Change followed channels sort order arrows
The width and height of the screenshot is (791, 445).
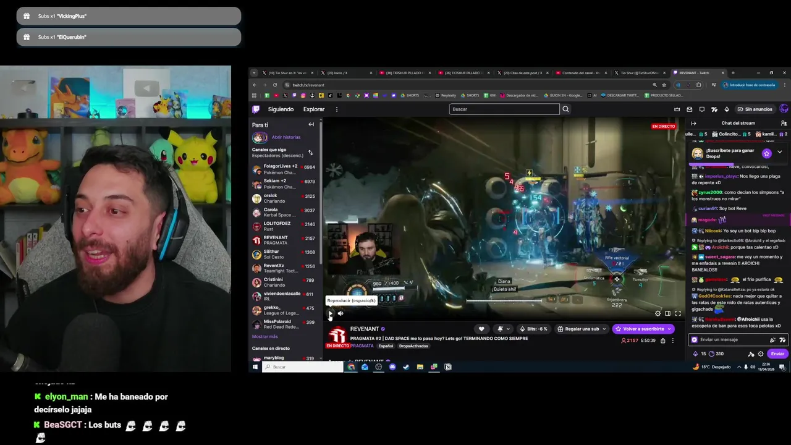click(310, 153)
